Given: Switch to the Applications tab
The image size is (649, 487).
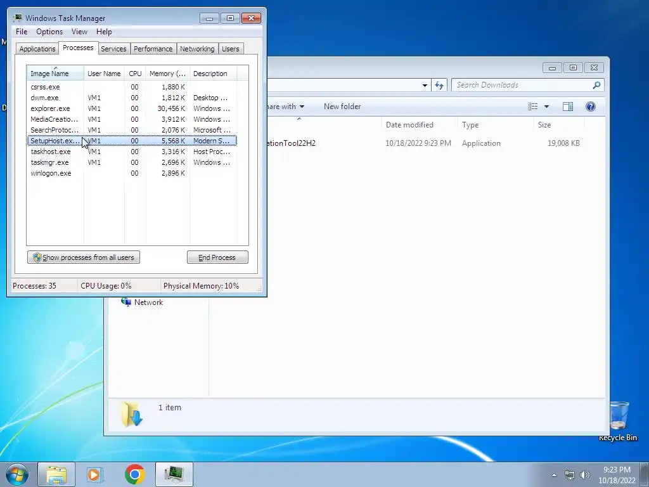Looking at the screenshot, I should pos(37,49).
